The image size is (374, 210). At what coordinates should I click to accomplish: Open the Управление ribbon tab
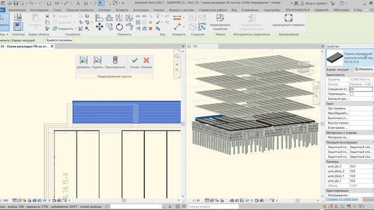[x=250, y=10]
